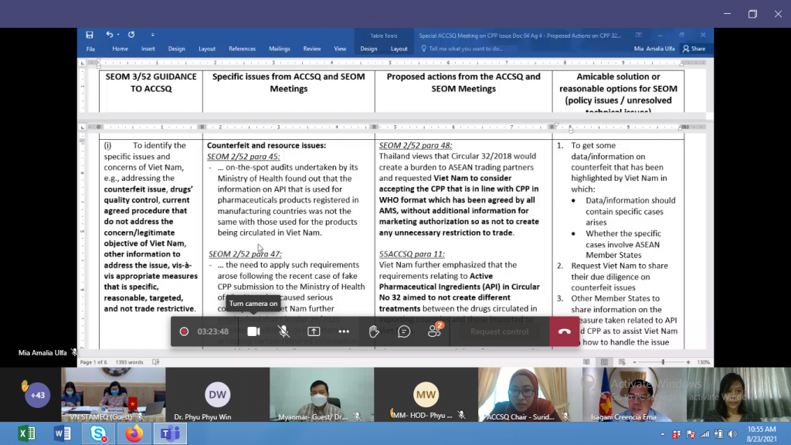Screen dimensions: 791x445
Task: Click the 1393 words count
Action: click(129, 362)
